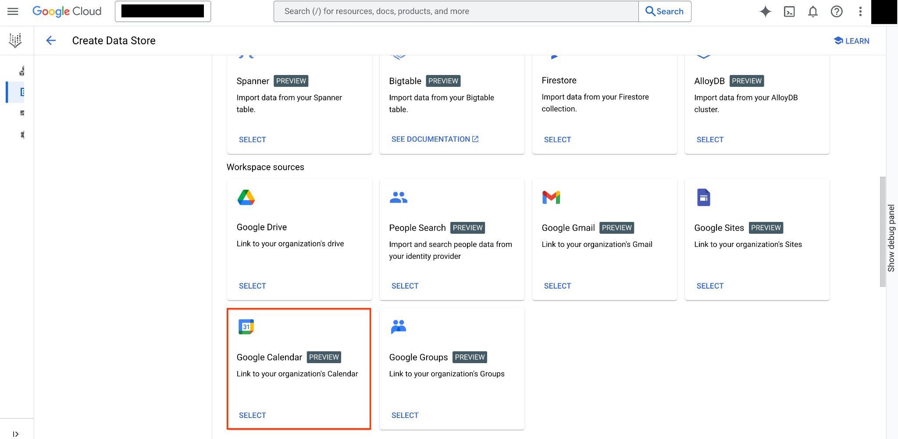Click the back arrow beside Create Data Store
The height and width of the screenshot is (439, 898).
click(x=51, y=40)
